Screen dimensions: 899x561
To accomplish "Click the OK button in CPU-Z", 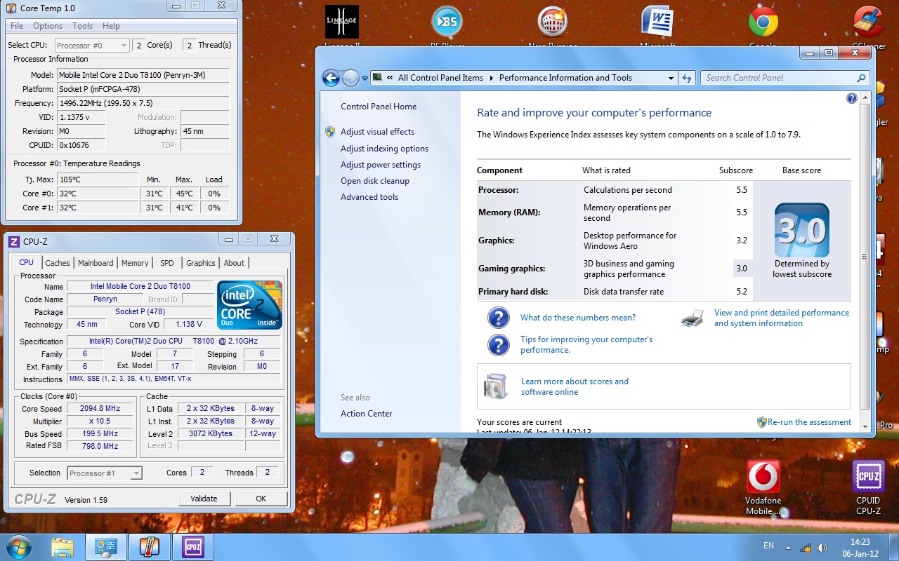I will pos(261,499).
